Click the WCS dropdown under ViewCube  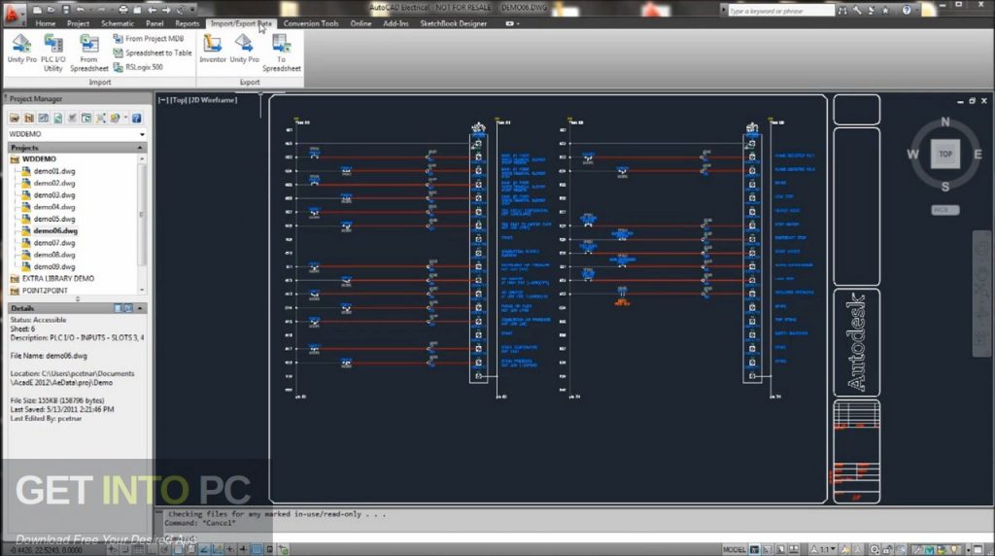point(944,210)
